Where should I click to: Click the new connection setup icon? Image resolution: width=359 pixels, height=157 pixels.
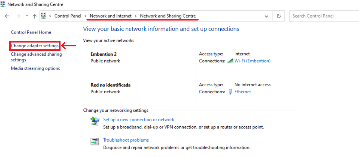click(x=95, y=121)
